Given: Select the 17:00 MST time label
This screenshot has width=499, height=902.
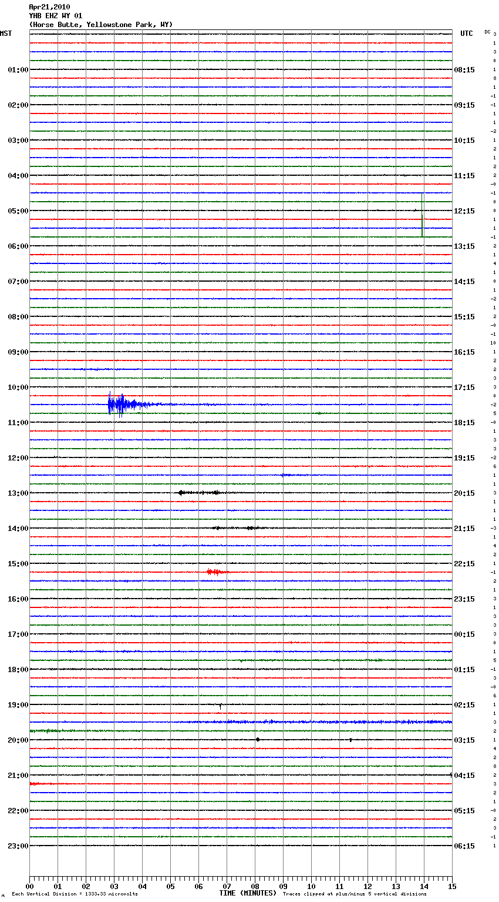Looking at the screenshot, I should [18, 634].
